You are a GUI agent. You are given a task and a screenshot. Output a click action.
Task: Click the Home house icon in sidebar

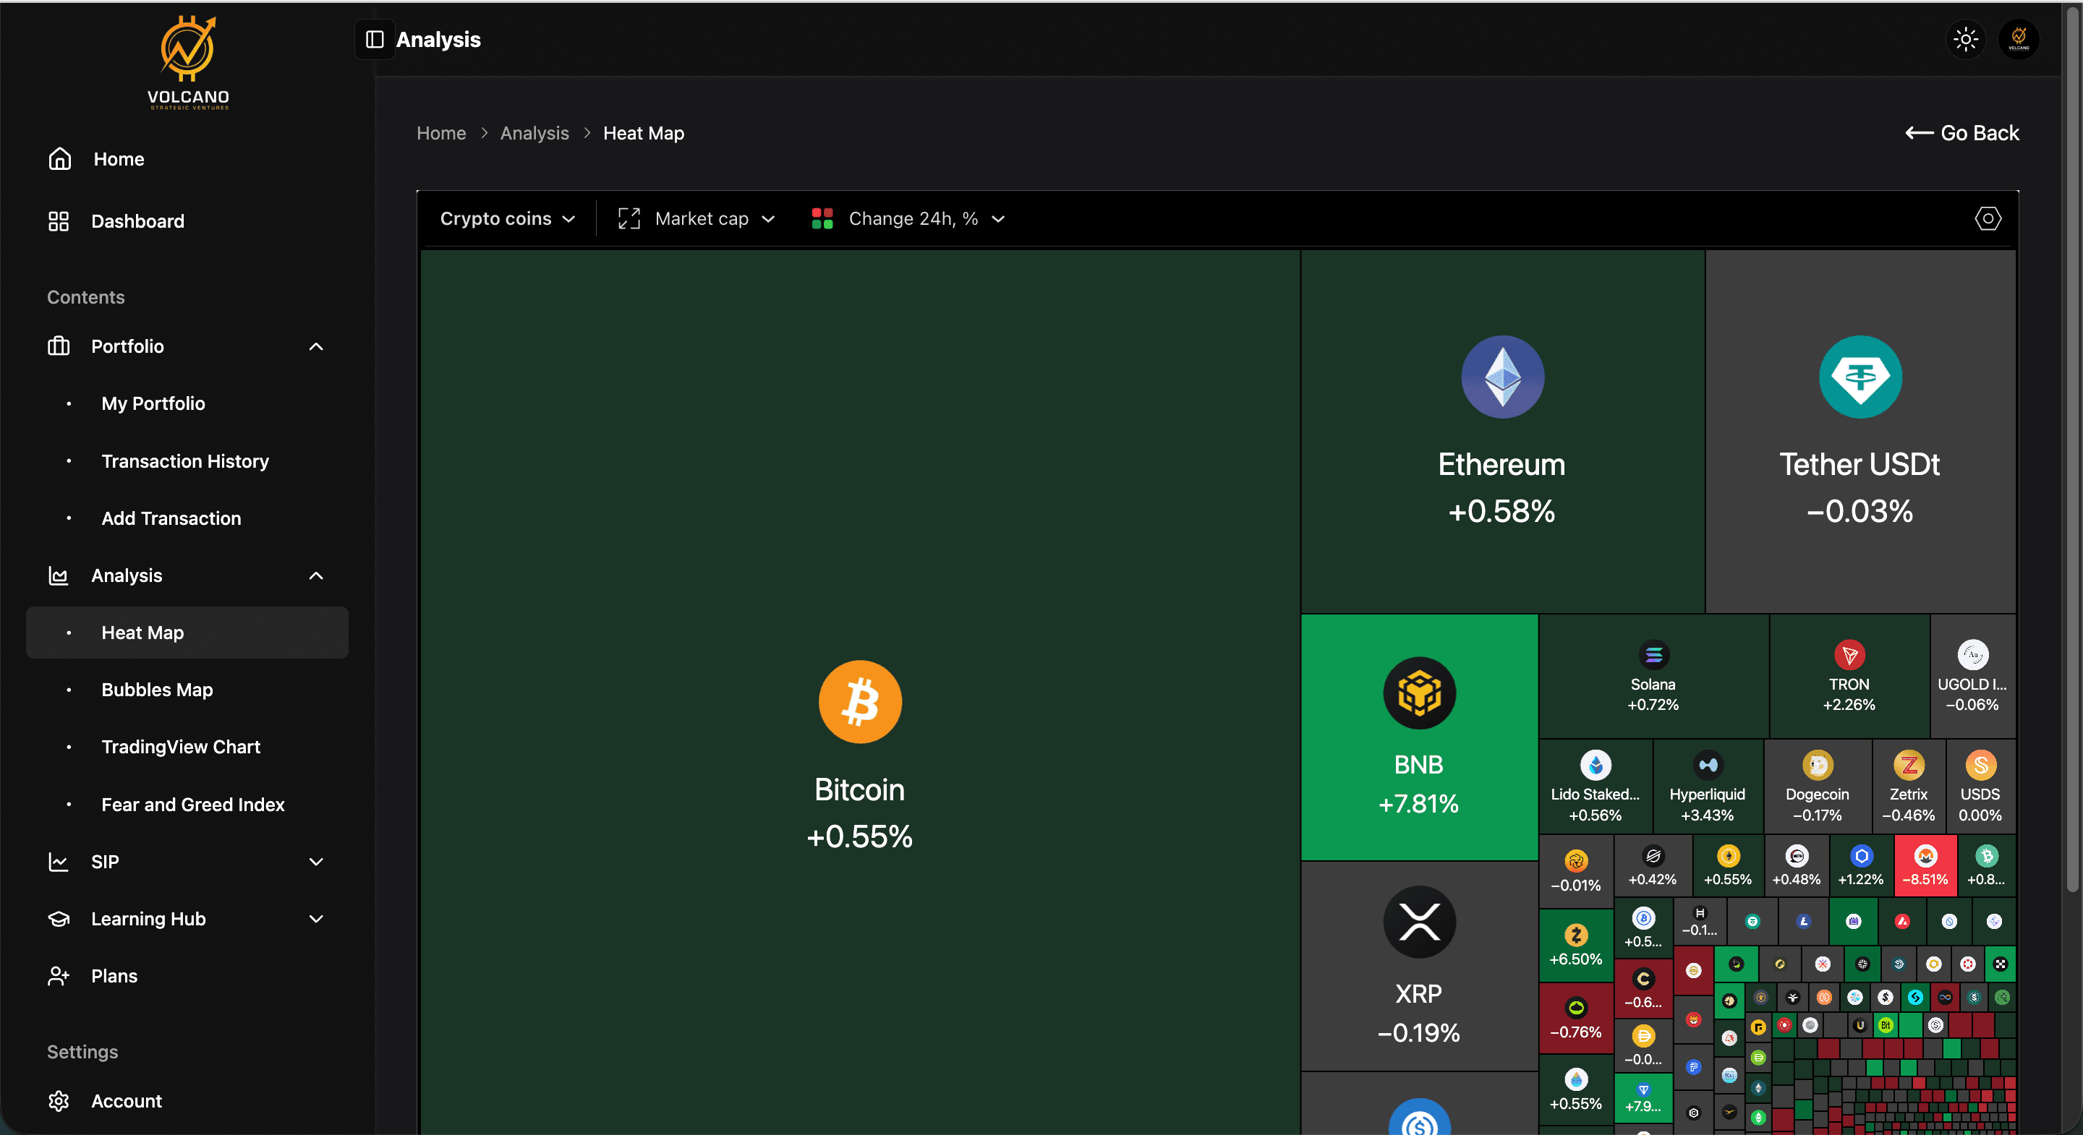point(59,158)
